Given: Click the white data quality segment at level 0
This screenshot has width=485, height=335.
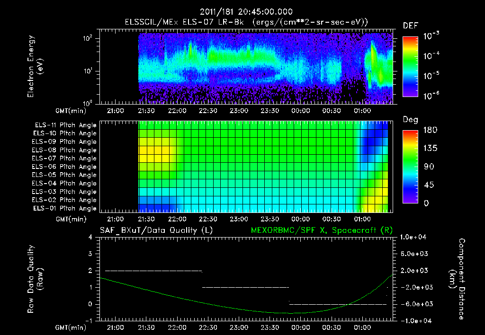Looking at the screenshot, I should point(338,304).
